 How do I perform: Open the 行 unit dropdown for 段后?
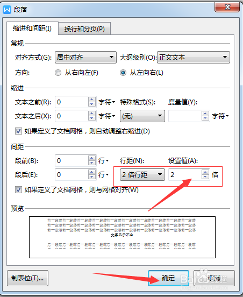tap(103, 174)
